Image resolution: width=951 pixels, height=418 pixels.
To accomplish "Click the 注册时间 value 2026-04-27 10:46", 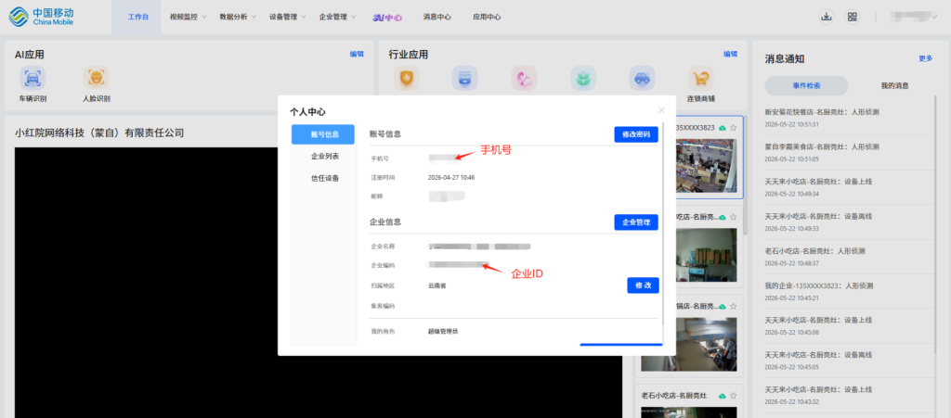I will (451, 178).
